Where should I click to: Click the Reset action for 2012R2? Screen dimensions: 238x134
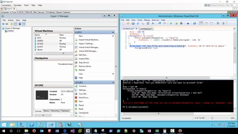point(81,109)
